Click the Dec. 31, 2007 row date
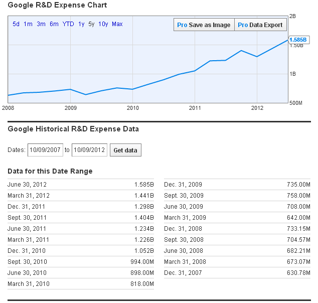This screenshot has height=303, width=318. point(183,273)
